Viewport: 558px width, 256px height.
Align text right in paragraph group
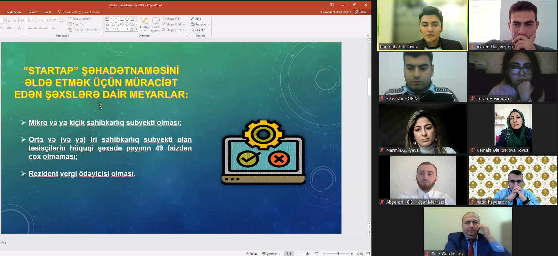(41, 28)
